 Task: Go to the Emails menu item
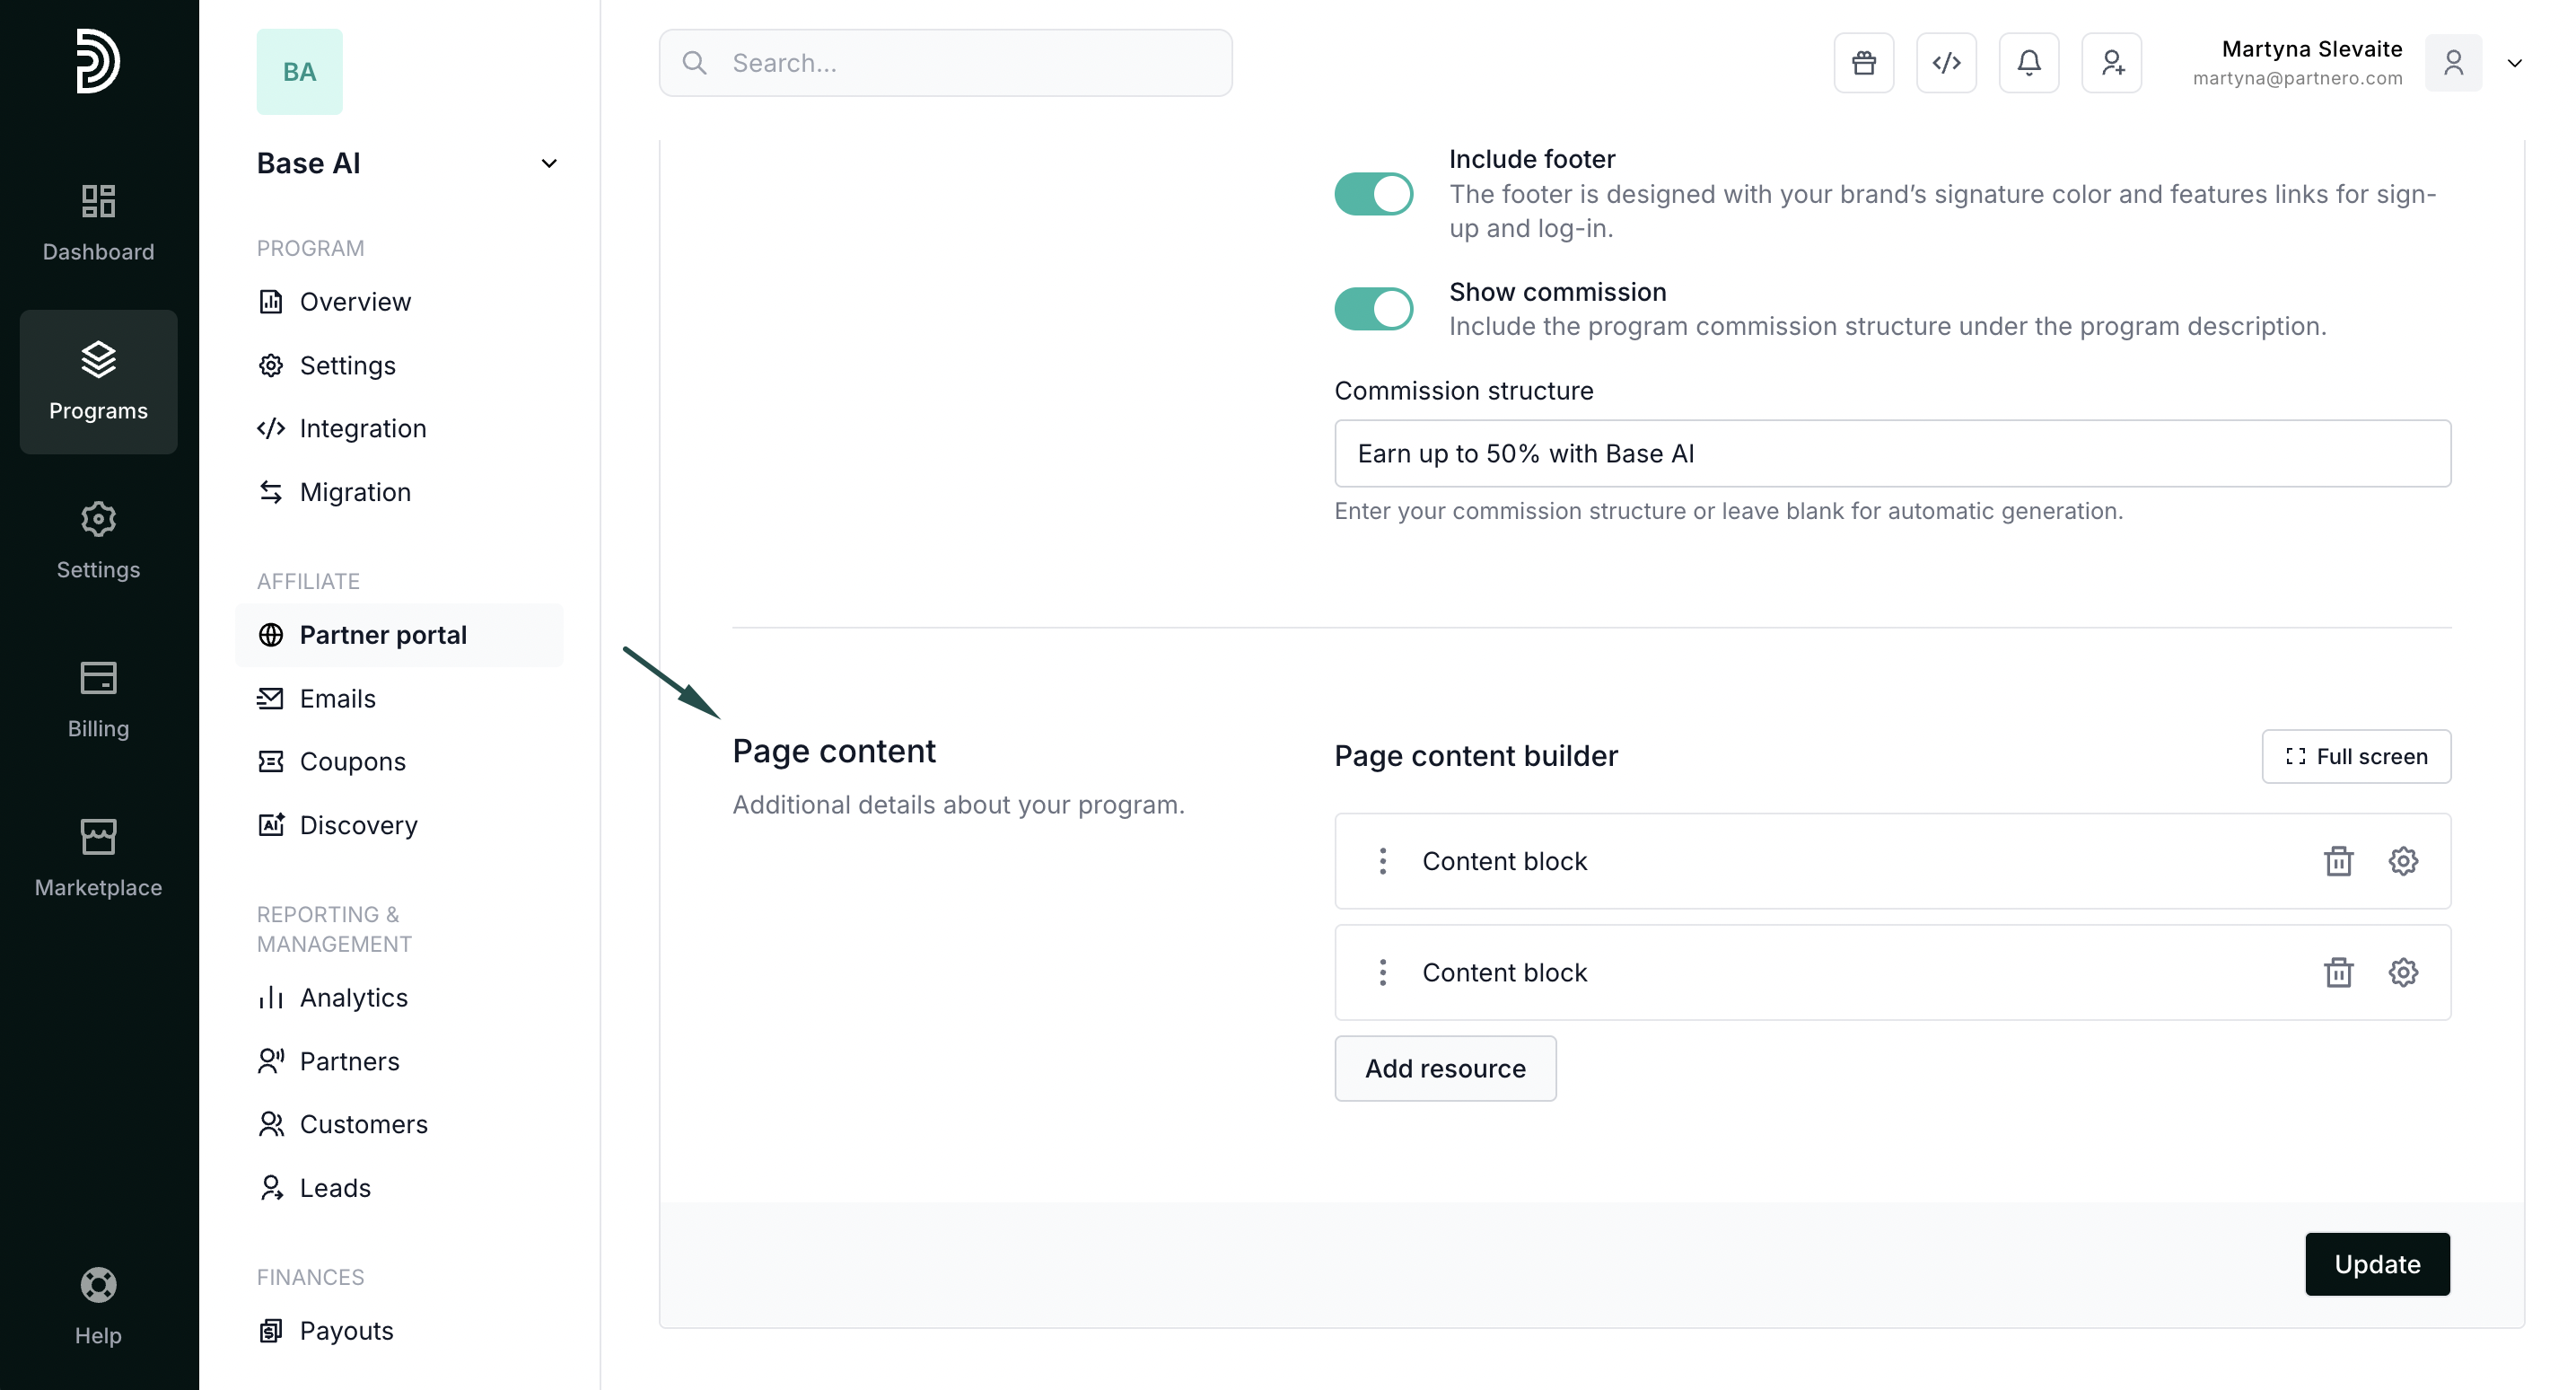337,699
